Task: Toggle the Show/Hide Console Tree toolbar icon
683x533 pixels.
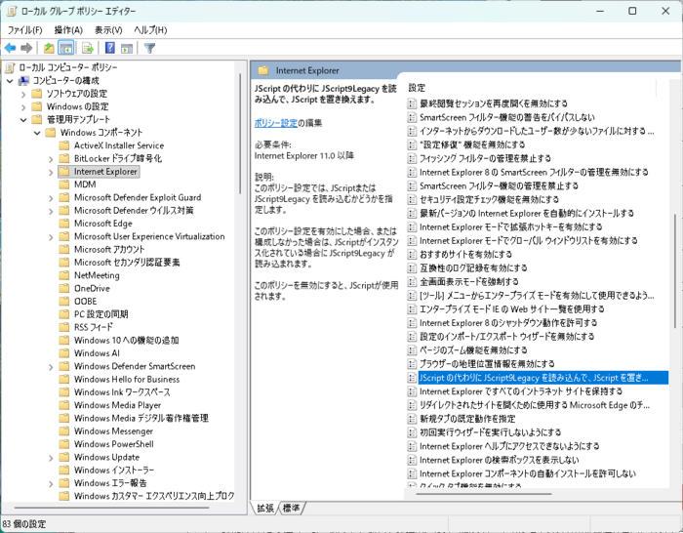Action: click(x=66, y=48)
